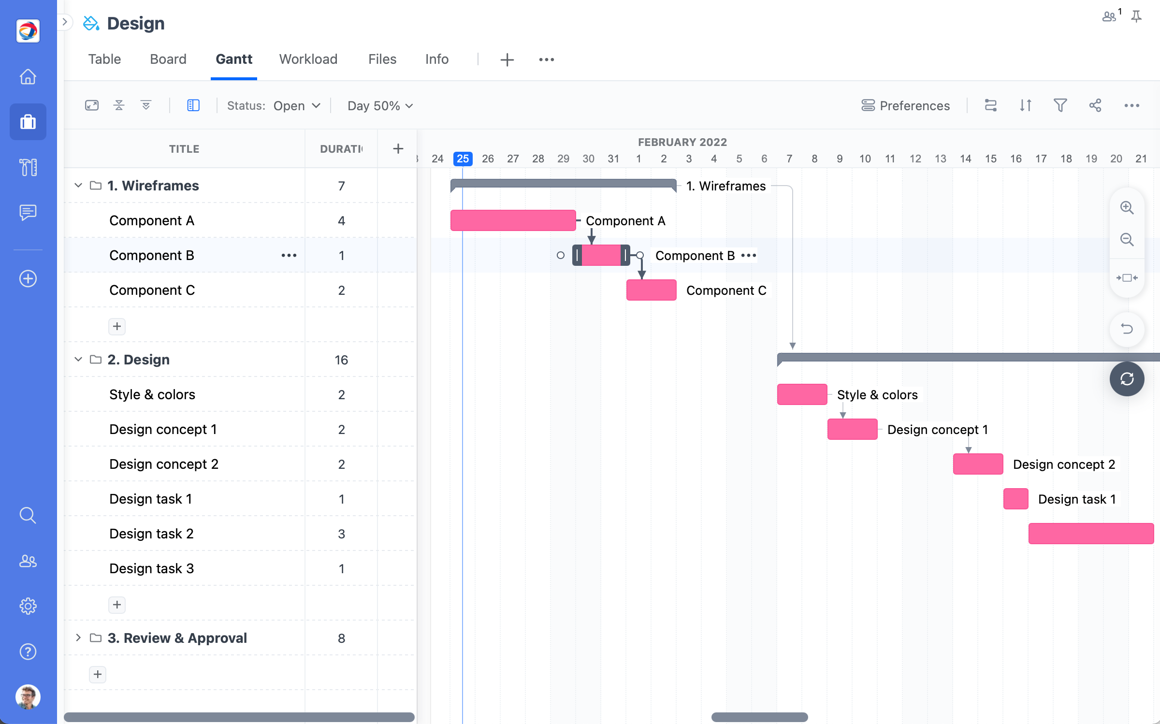Open the Files tab
Image resolution: width=1160 pixels, height=724 pixels.
[x=382, y=59]
